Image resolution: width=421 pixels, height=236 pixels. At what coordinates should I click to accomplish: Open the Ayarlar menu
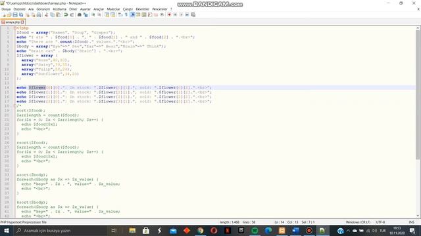(x=85, y=9)
